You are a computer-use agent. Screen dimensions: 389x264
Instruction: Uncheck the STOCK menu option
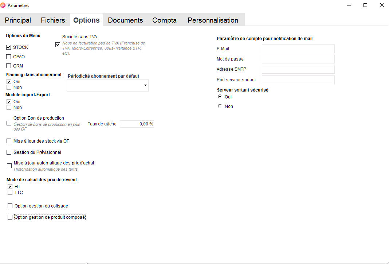pos(9,47)
